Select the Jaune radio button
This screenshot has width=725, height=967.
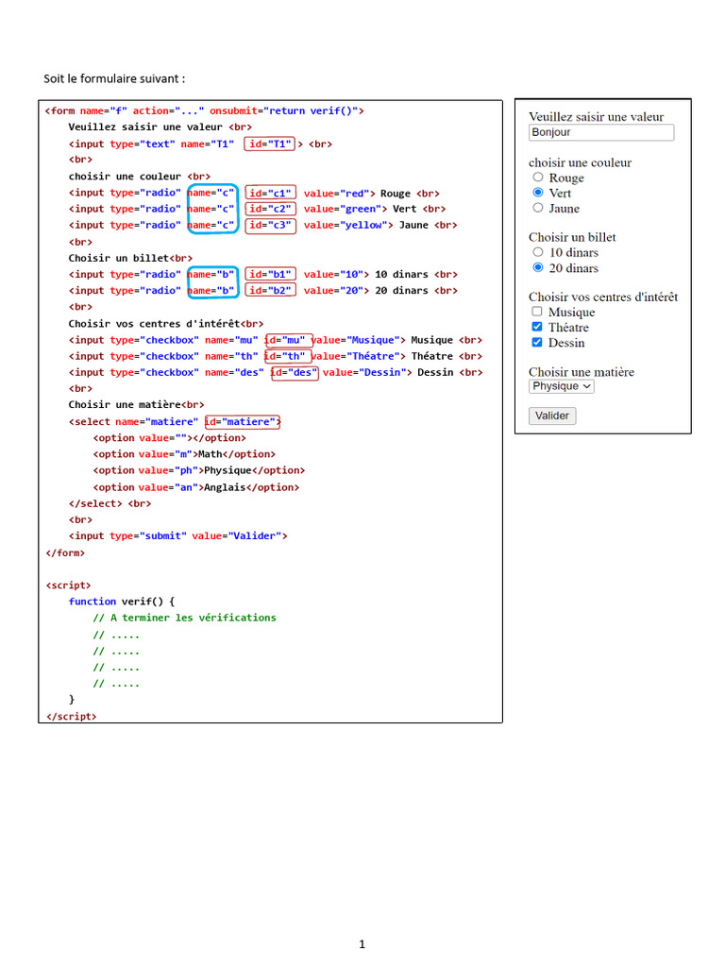coord(537,209)
